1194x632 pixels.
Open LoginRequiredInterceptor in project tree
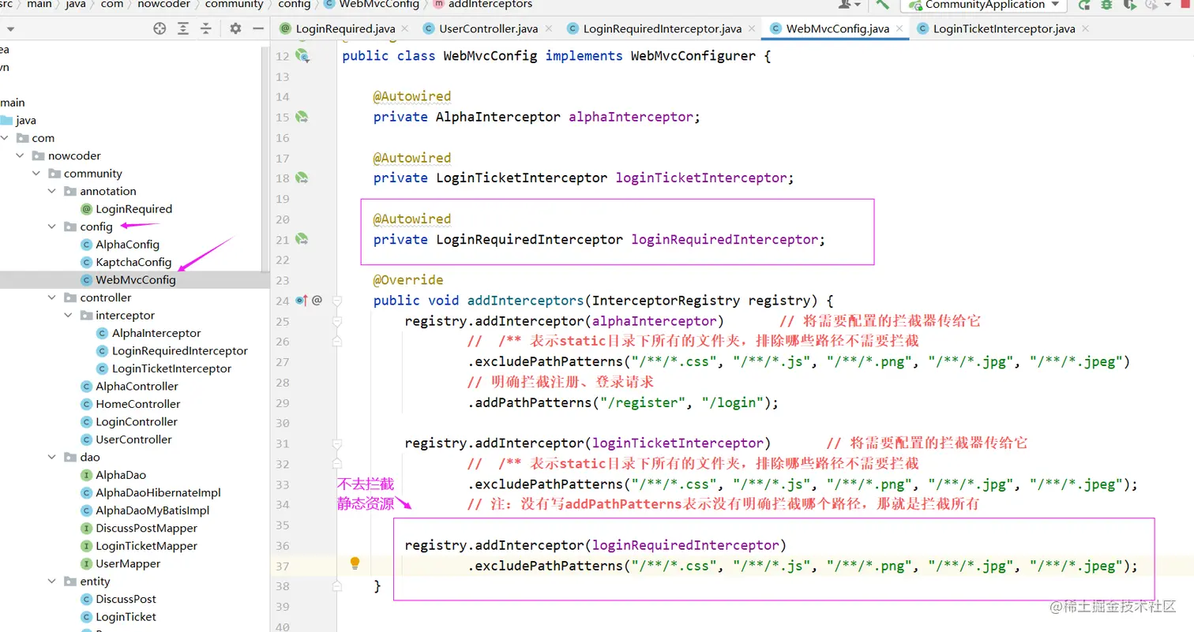[179, 351]
